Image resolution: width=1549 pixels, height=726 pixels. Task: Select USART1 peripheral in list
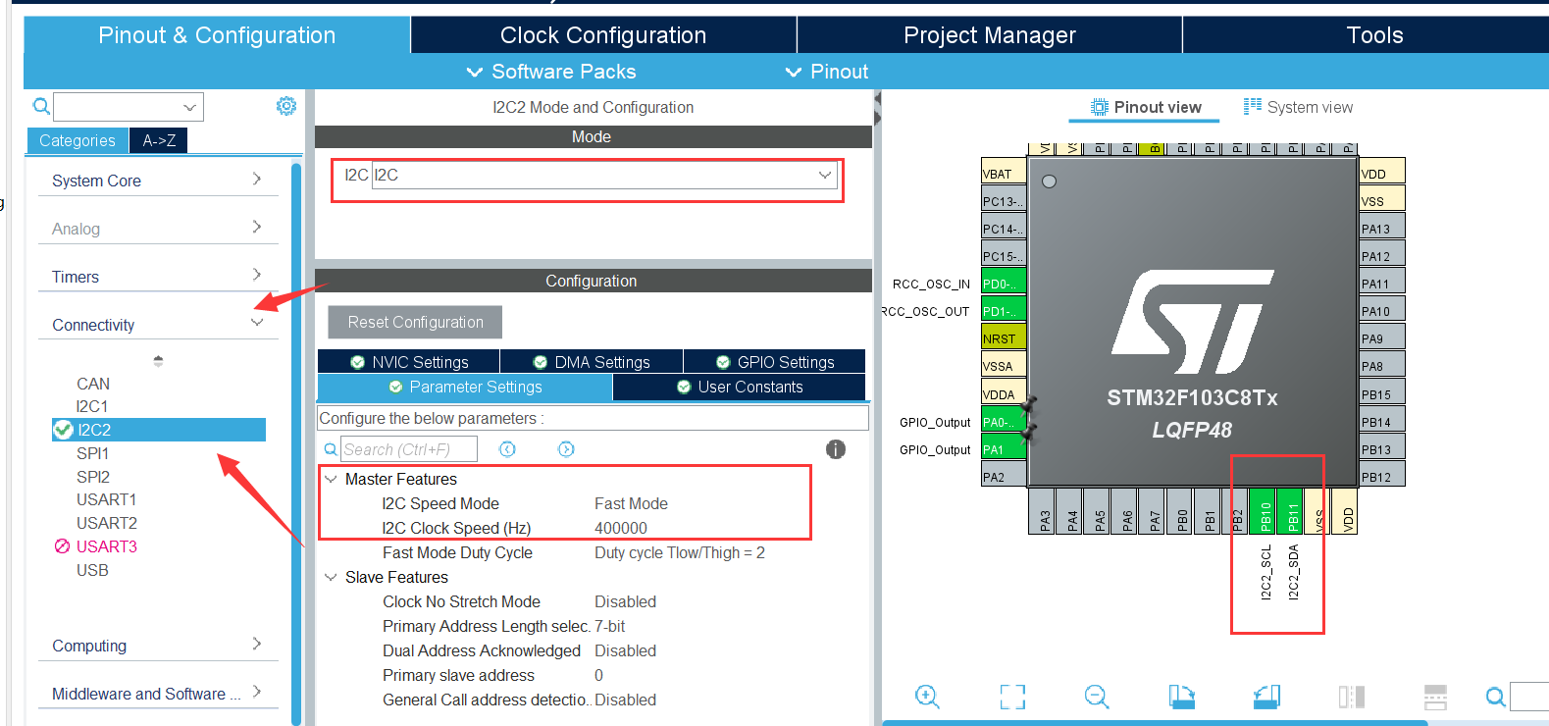tap(106, 499)
